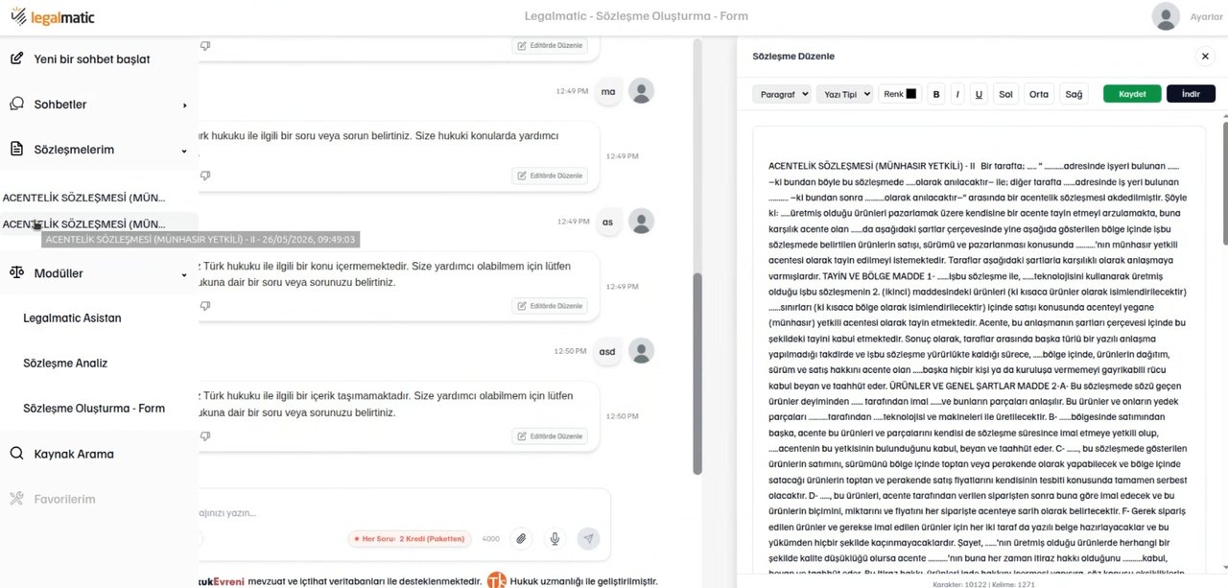The image size is (1228, 588).
Task: Close the Sözleşme Düzenle panel
Action: 1205,57
